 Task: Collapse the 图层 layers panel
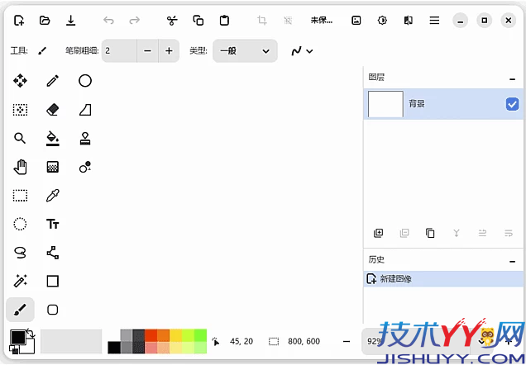512,79
